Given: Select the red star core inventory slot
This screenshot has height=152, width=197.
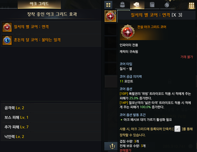Looking at the screenshot, I should (110, 16).
